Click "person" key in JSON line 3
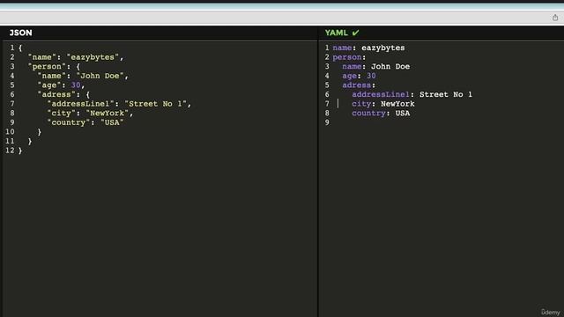The width and height of the screenshot is (564, 317). click(47, 67)
